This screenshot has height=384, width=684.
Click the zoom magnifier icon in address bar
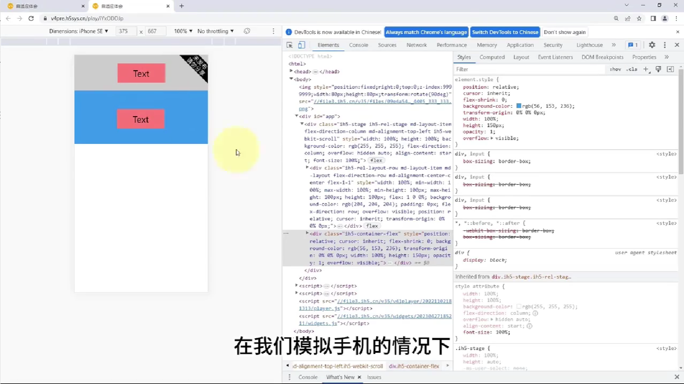point(616,19)
